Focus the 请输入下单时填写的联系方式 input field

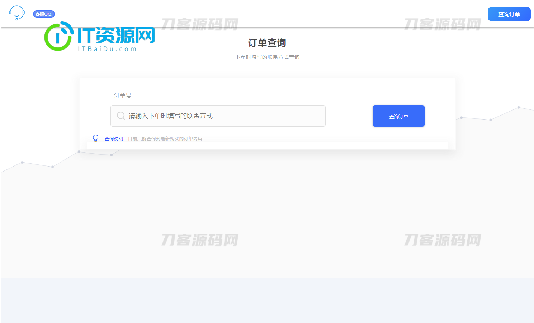click(x=218, y=116)
